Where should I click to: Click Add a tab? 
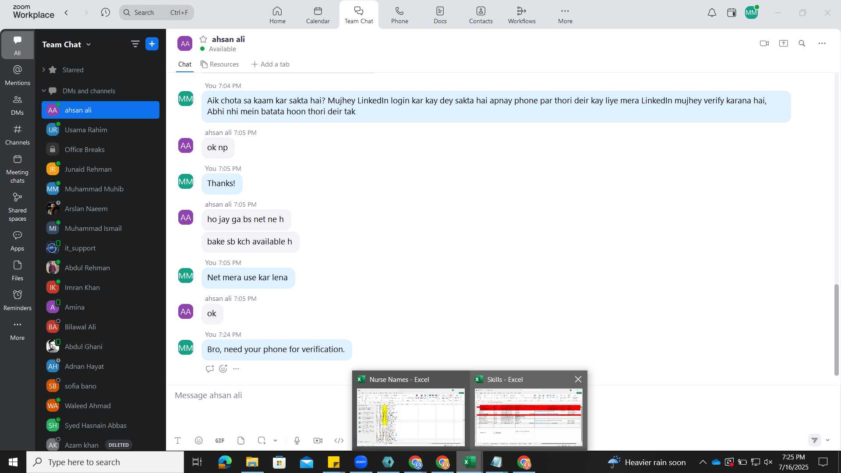[x=270, y=64]
